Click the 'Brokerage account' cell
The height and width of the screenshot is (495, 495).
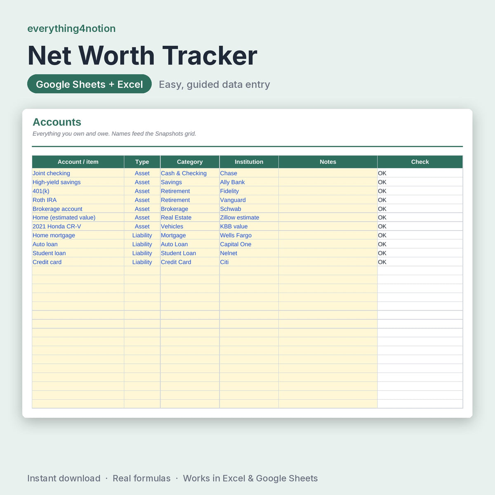pos(78,209)
